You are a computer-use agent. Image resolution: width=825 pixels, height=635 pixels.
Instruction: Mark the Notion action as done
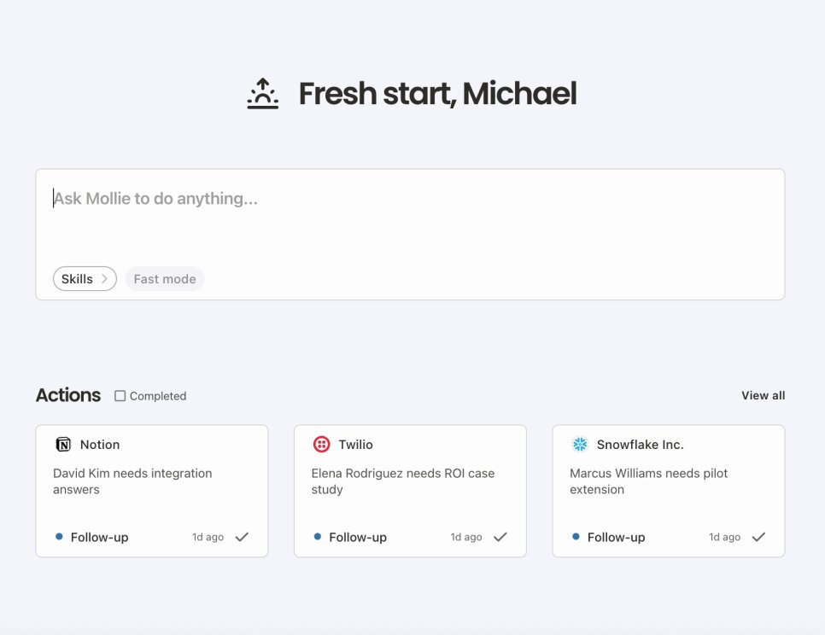point(242,537)
